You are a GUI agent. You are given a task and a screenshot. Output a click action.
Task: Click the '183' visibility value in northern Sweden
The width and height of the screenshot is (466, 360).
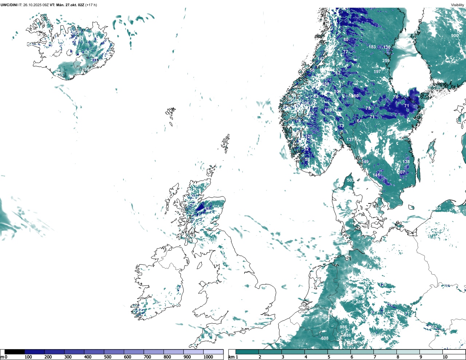click(372, 47)
